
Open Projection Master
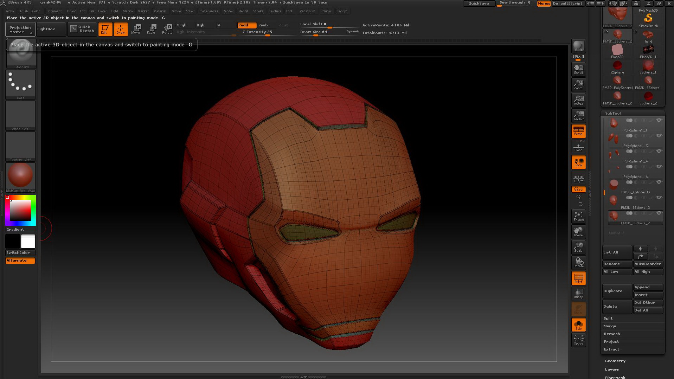click(x=20, y=30)
